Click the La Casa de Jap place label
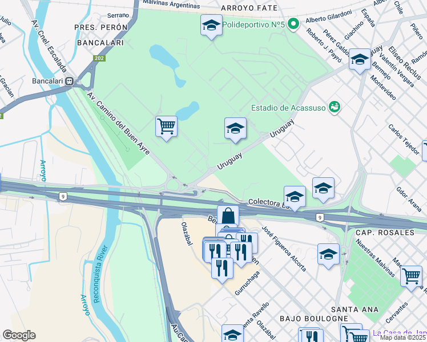This screenshot has width=427, height=342. click(400, 333)
